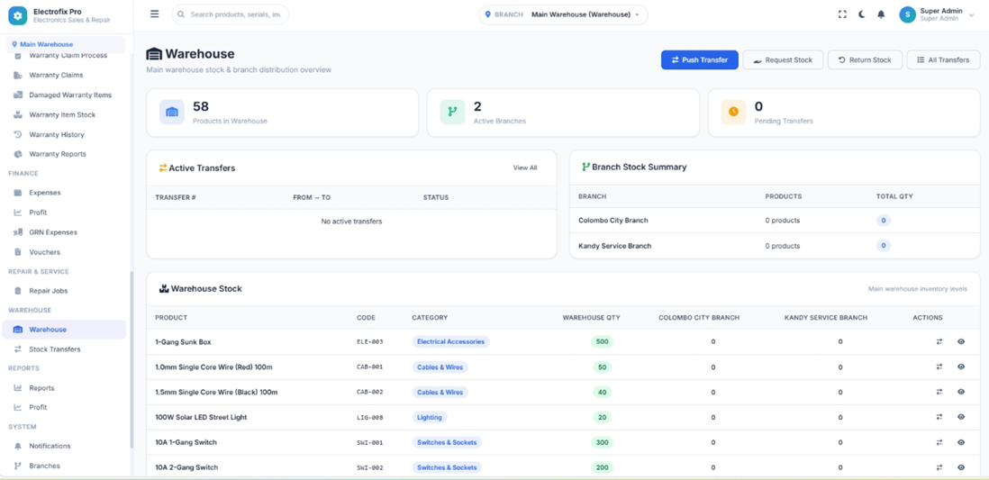
Task: Click Active Transfers header arrows icon
Action: 163,168
